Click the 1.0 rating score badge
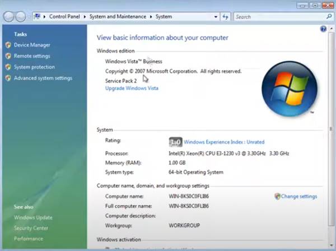The height and width of the screenshot is (251, 336). pyautogui.click(x=176, y=142)
